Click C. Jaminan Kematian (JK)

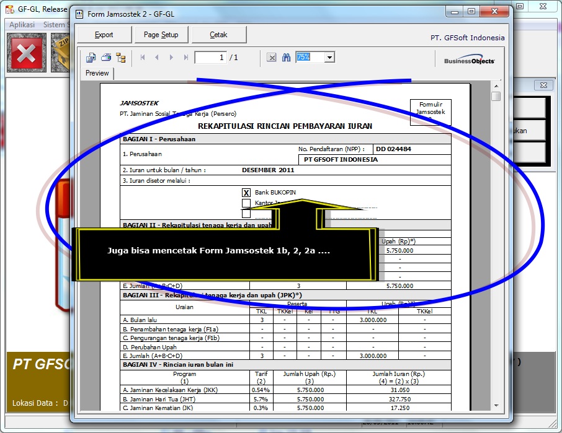point(158,408)
